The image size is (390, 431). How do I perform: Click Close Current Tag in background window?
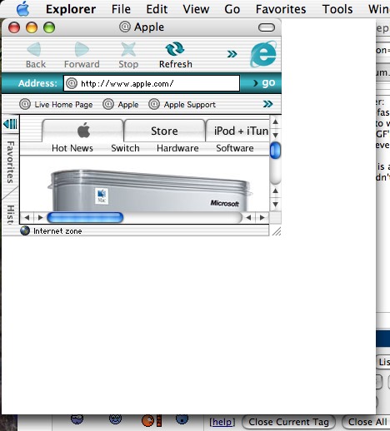pyautogui.click(x=288, y=422)
